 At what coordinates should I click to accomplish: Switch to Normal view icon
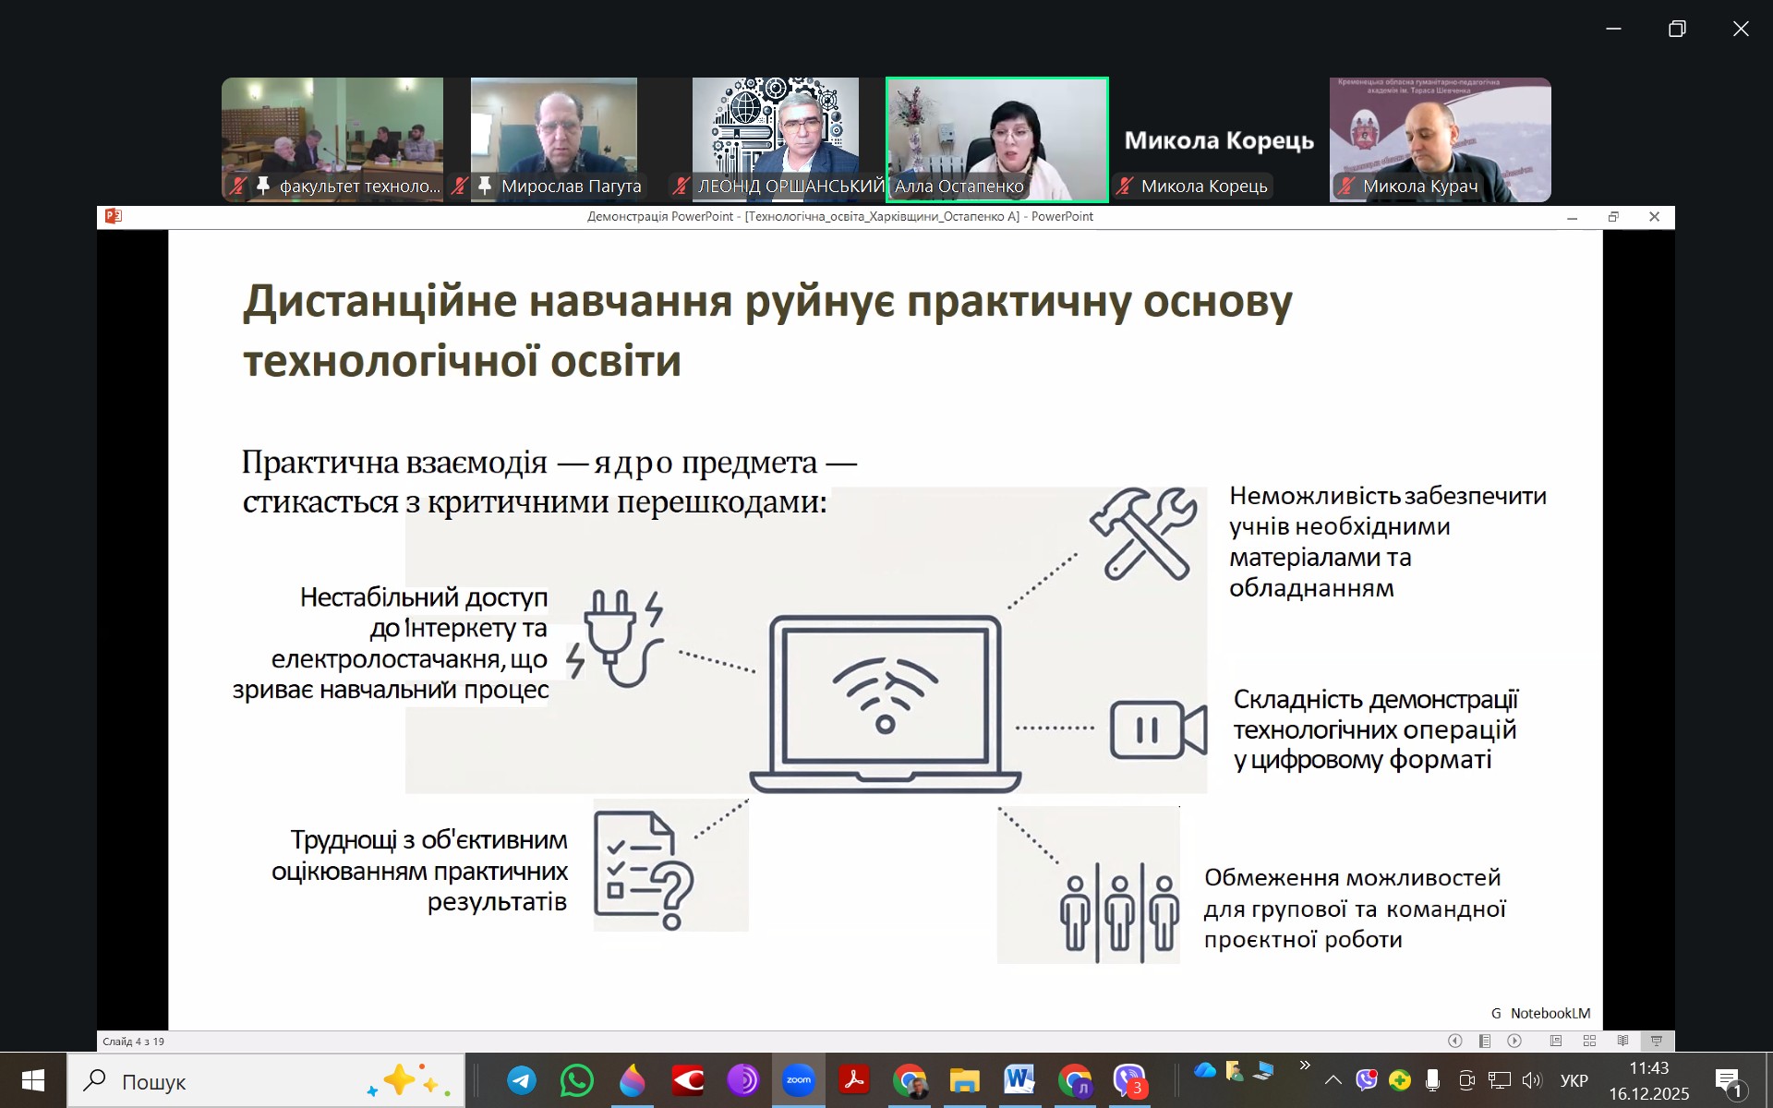[1556, 1041]
